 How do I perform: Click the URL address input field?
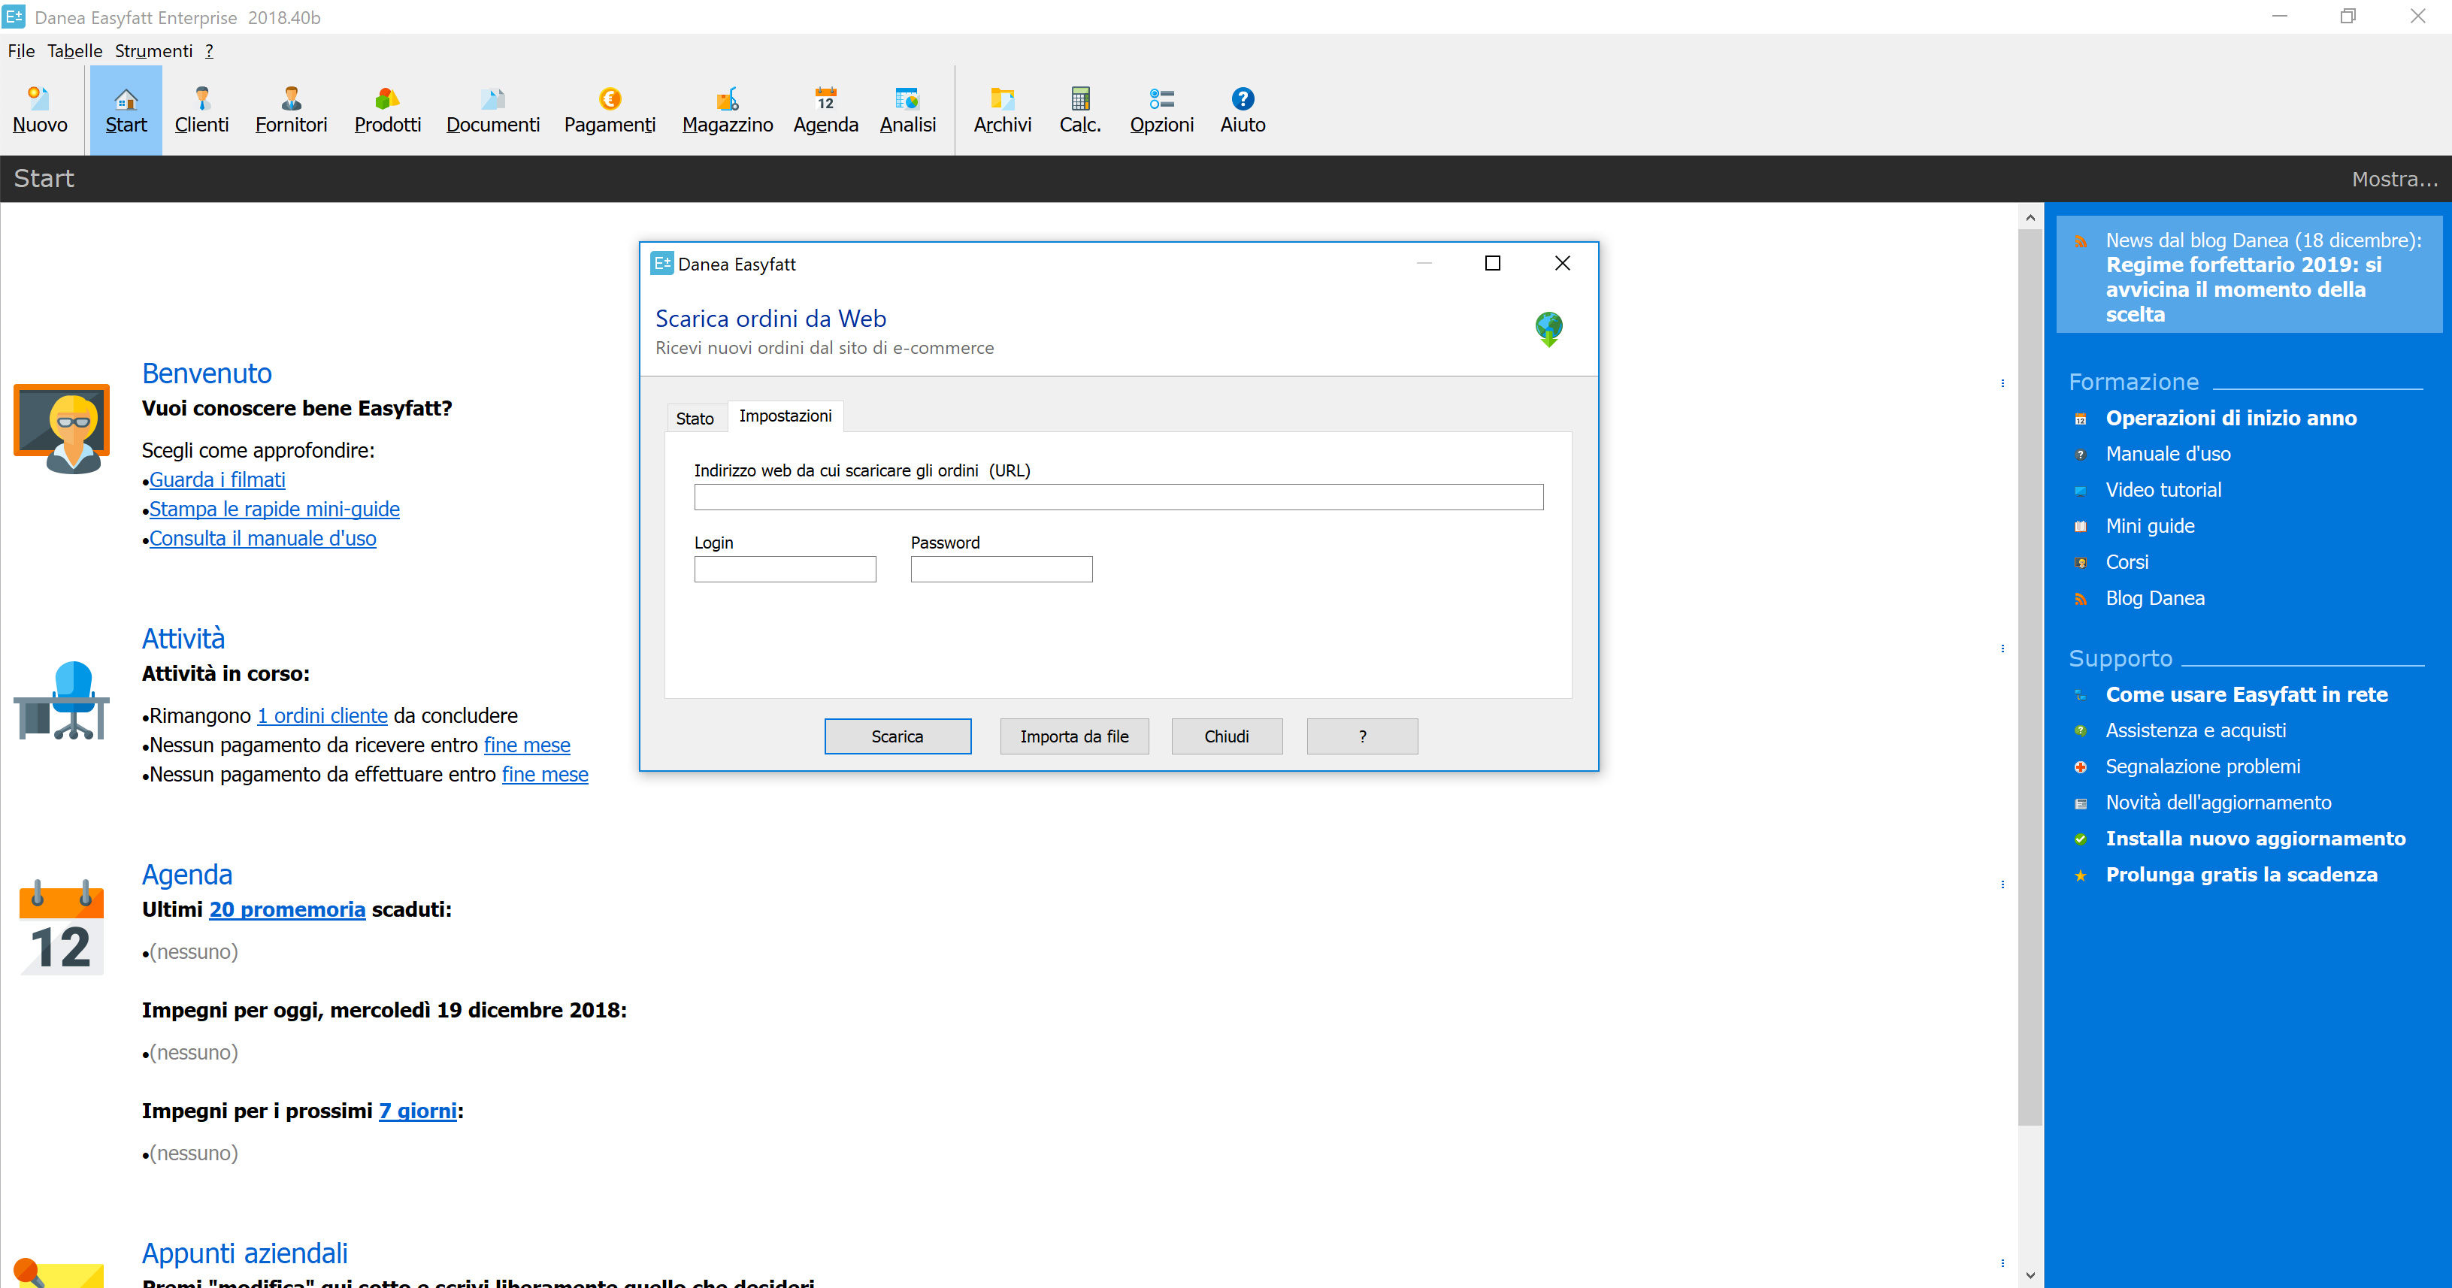click(x=1119, y=497)
